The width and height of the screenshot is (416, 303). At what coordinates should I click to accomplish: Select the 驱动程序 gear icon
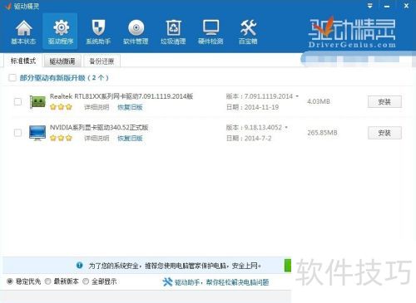61,27
